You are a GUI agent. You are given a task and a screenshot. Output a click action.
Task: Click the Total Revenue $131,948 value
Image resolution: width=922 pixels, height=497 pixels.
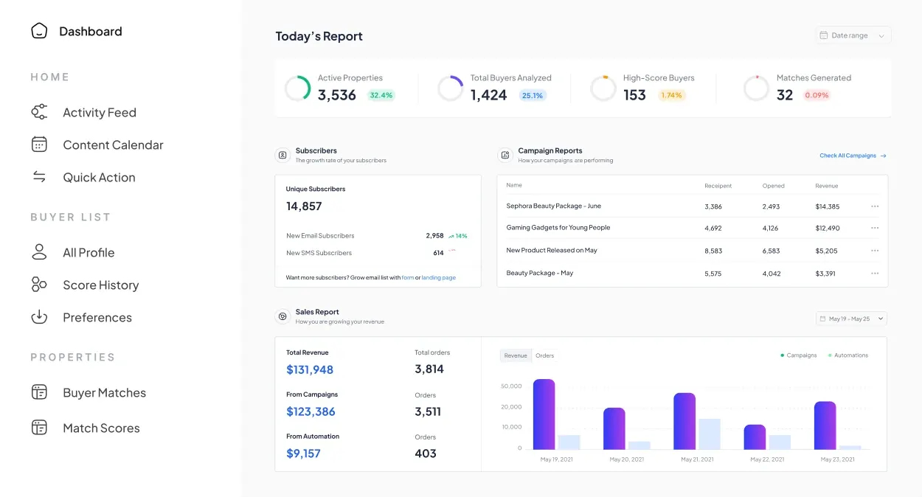point(310,369)
